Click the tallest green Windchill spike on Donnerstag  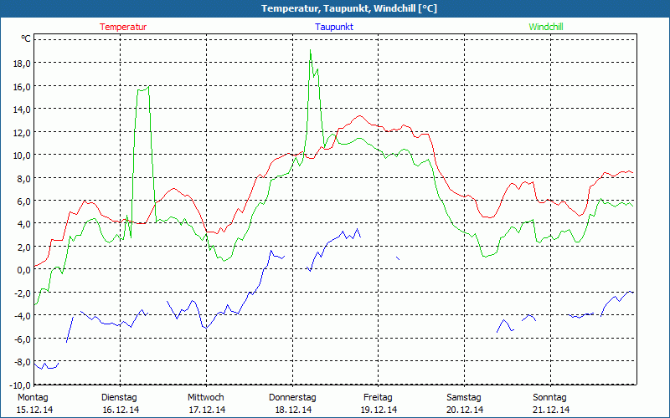pyautogui.click(x=310, y=52)
